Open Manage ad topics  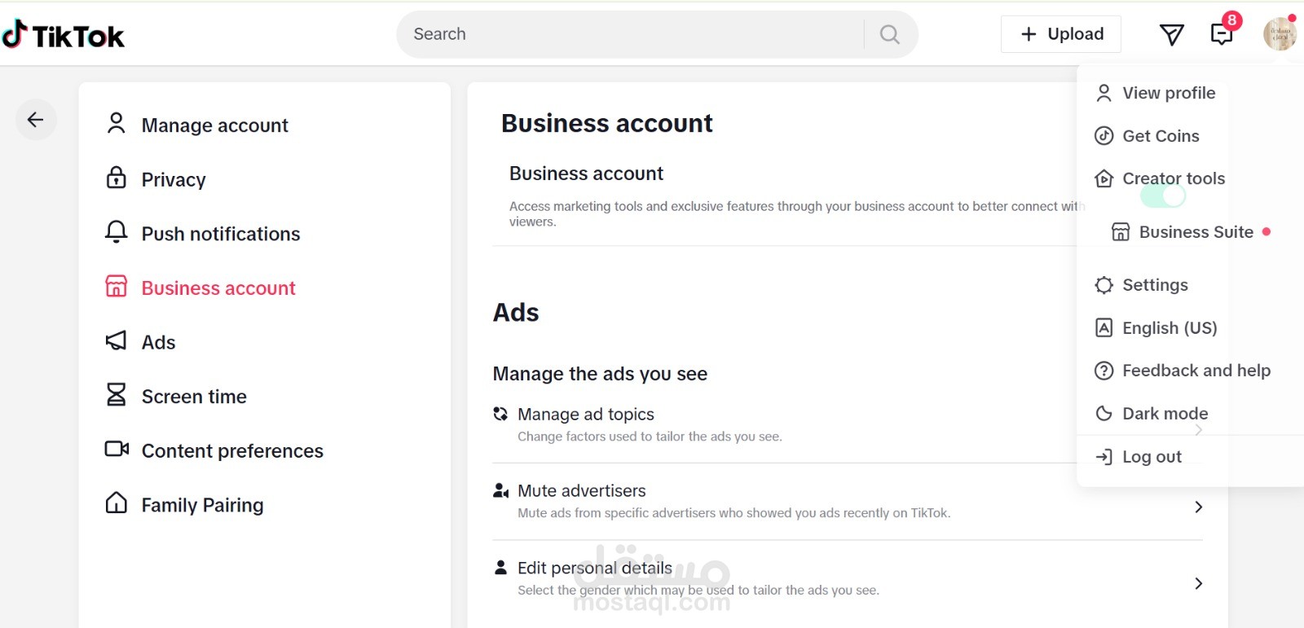click(585, 415)
